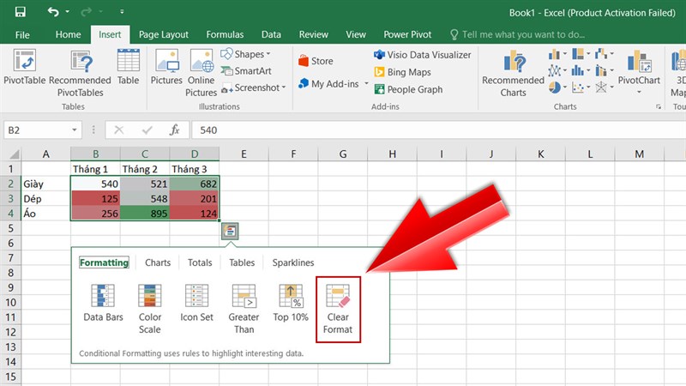The height and width of the screenshot is (386, 686).
Task: Open the People Graph add-in
Action: (x=408, y=89)
